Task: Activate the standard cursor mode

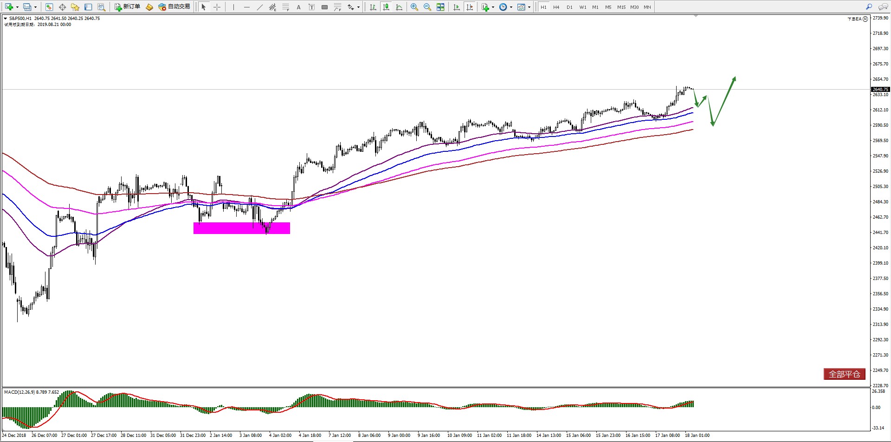Action: [203, 7]
